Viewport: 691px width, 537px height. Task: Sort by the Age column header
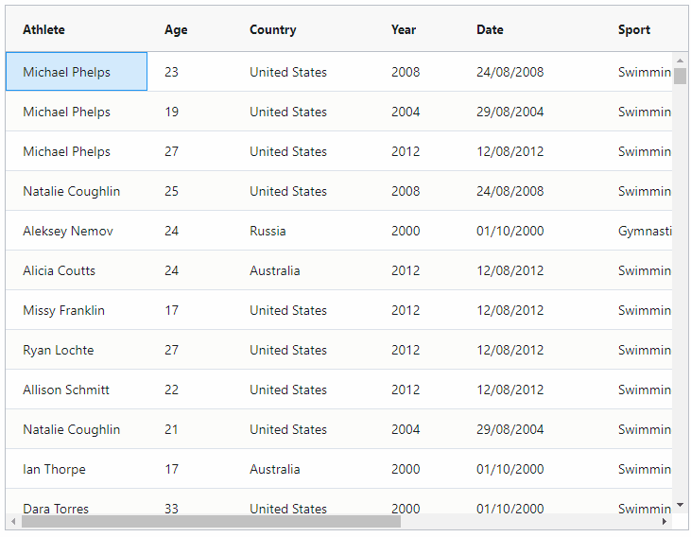tap(176, 29)
